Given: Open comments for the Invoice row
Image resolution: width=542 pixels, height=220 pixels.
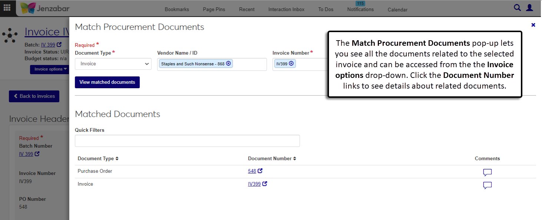Looking at the screenshot, I should tap(487, 185).
